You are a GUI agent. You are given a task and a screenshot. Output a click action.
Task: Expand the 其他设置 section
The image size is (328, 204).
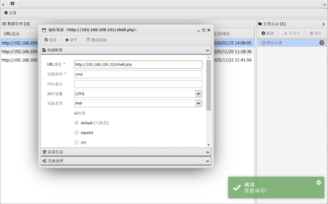[x=126, y=161]
